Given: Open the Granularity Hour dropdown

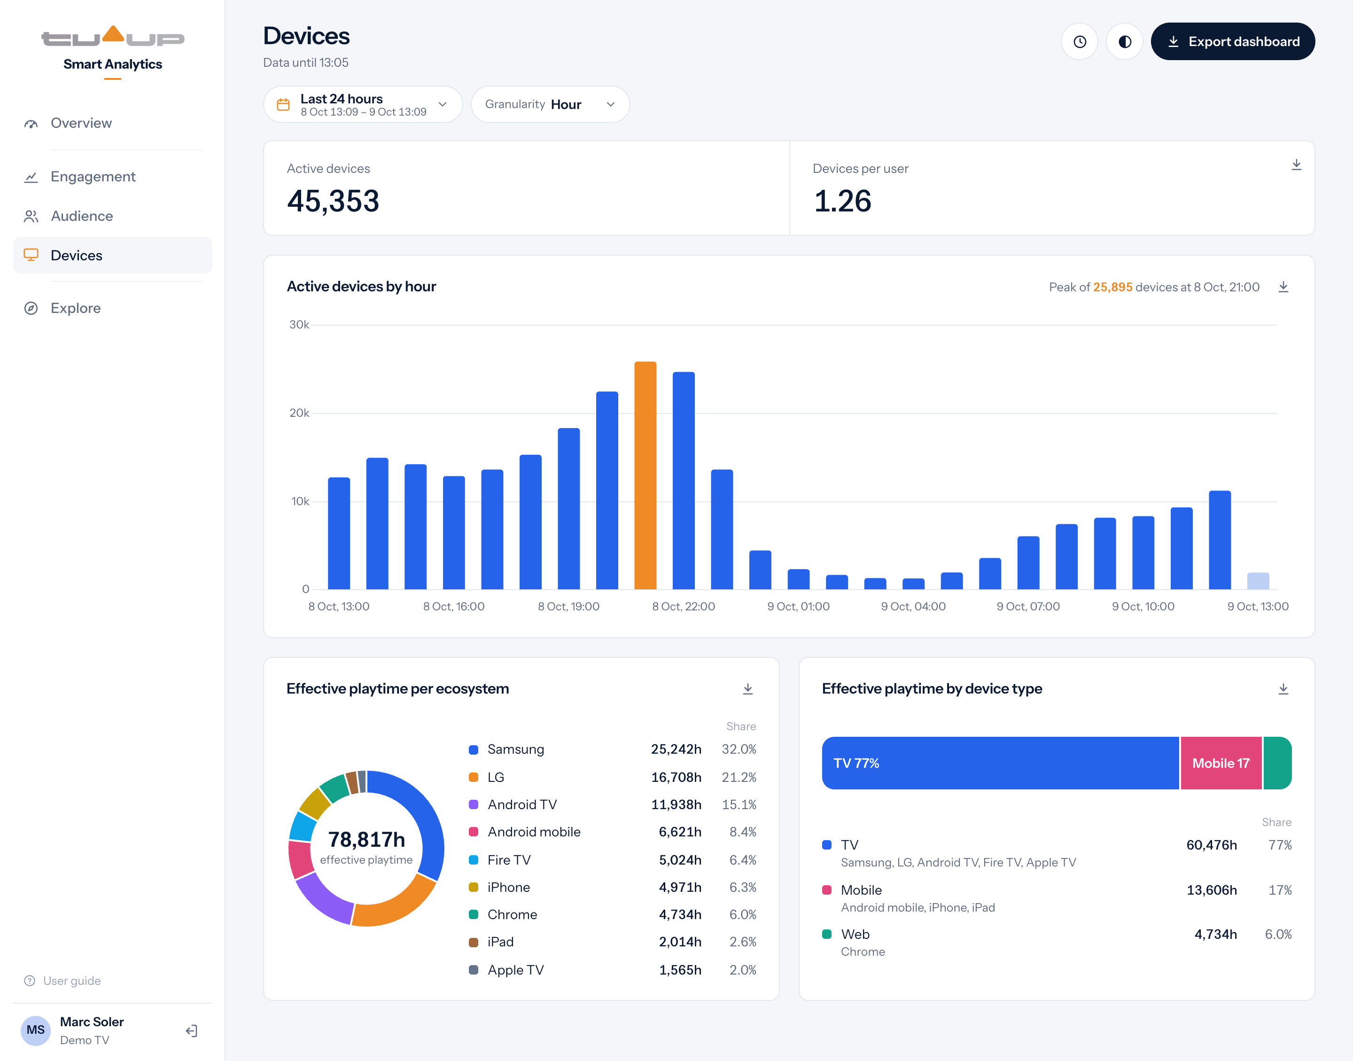Looking at the screenshot, I should coord(550,104).
